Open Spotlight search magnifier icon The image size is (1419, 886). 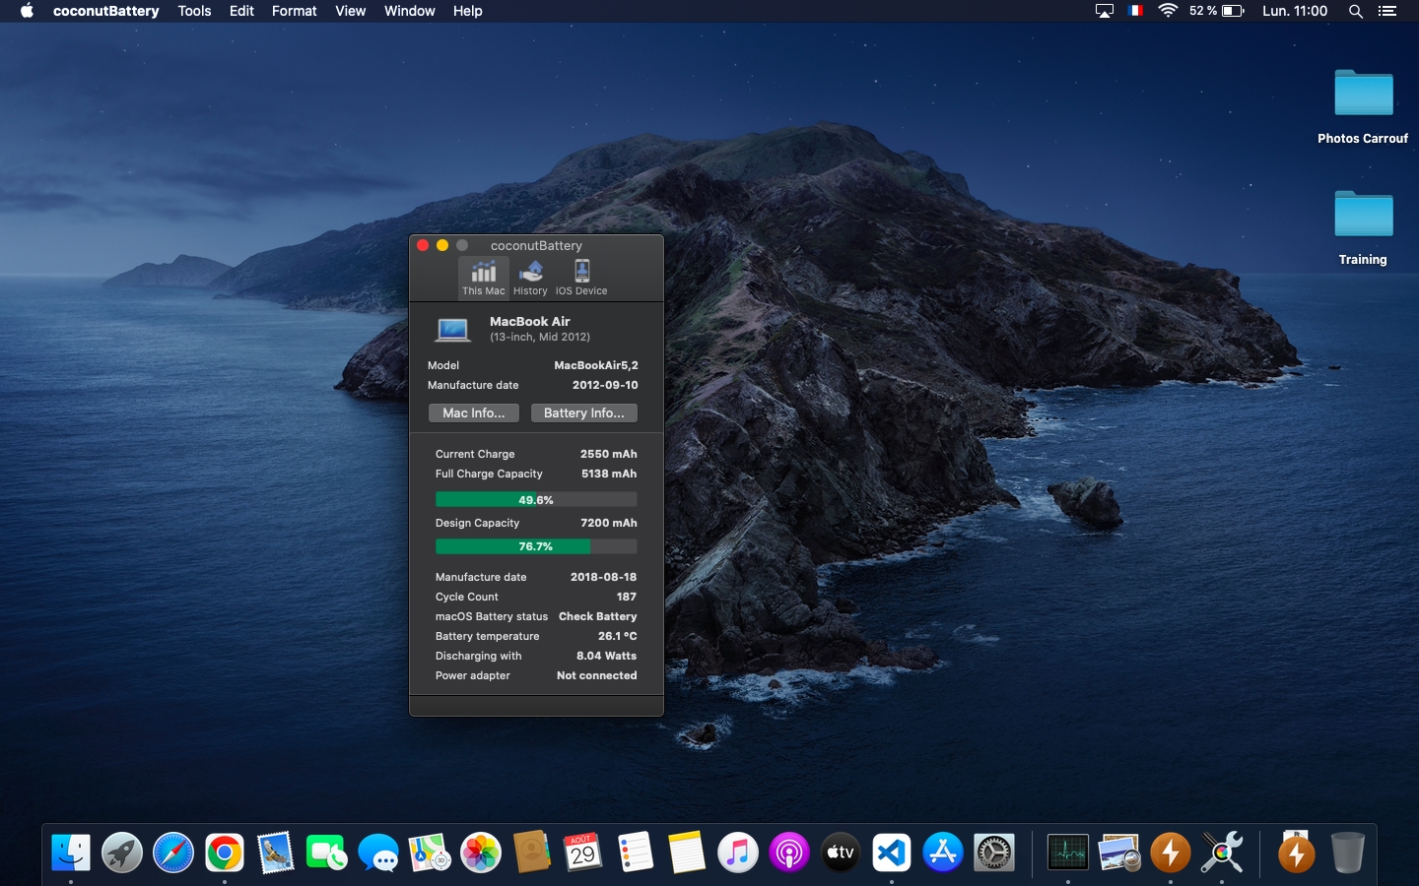(x=1356, y=11)
